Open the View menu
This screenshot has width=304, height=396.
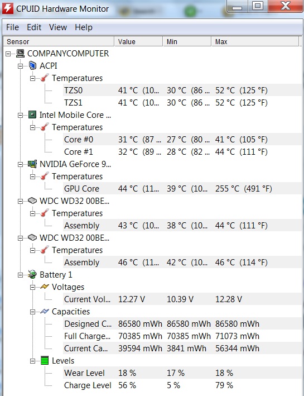58,27
